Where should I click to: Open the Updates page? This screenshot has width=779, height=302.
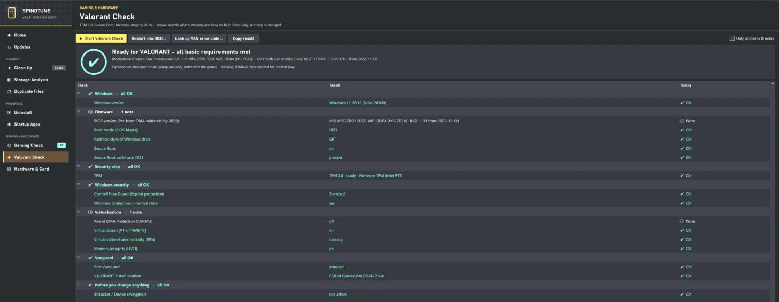pyautogui.click(x=36, y=47)
